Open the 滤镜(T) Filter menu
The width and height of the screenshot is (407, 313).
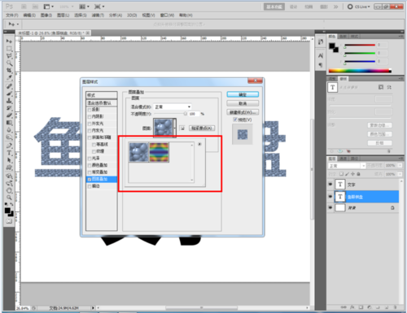point(98,15)
